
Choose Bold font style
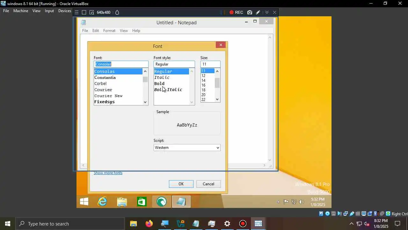pos(159,84)
